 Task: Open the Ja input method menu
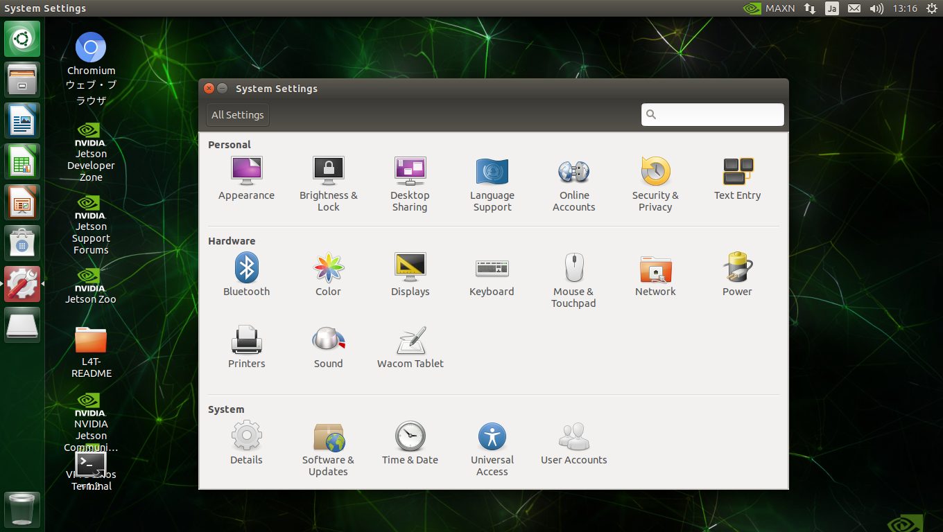click(x=831, y=8)
